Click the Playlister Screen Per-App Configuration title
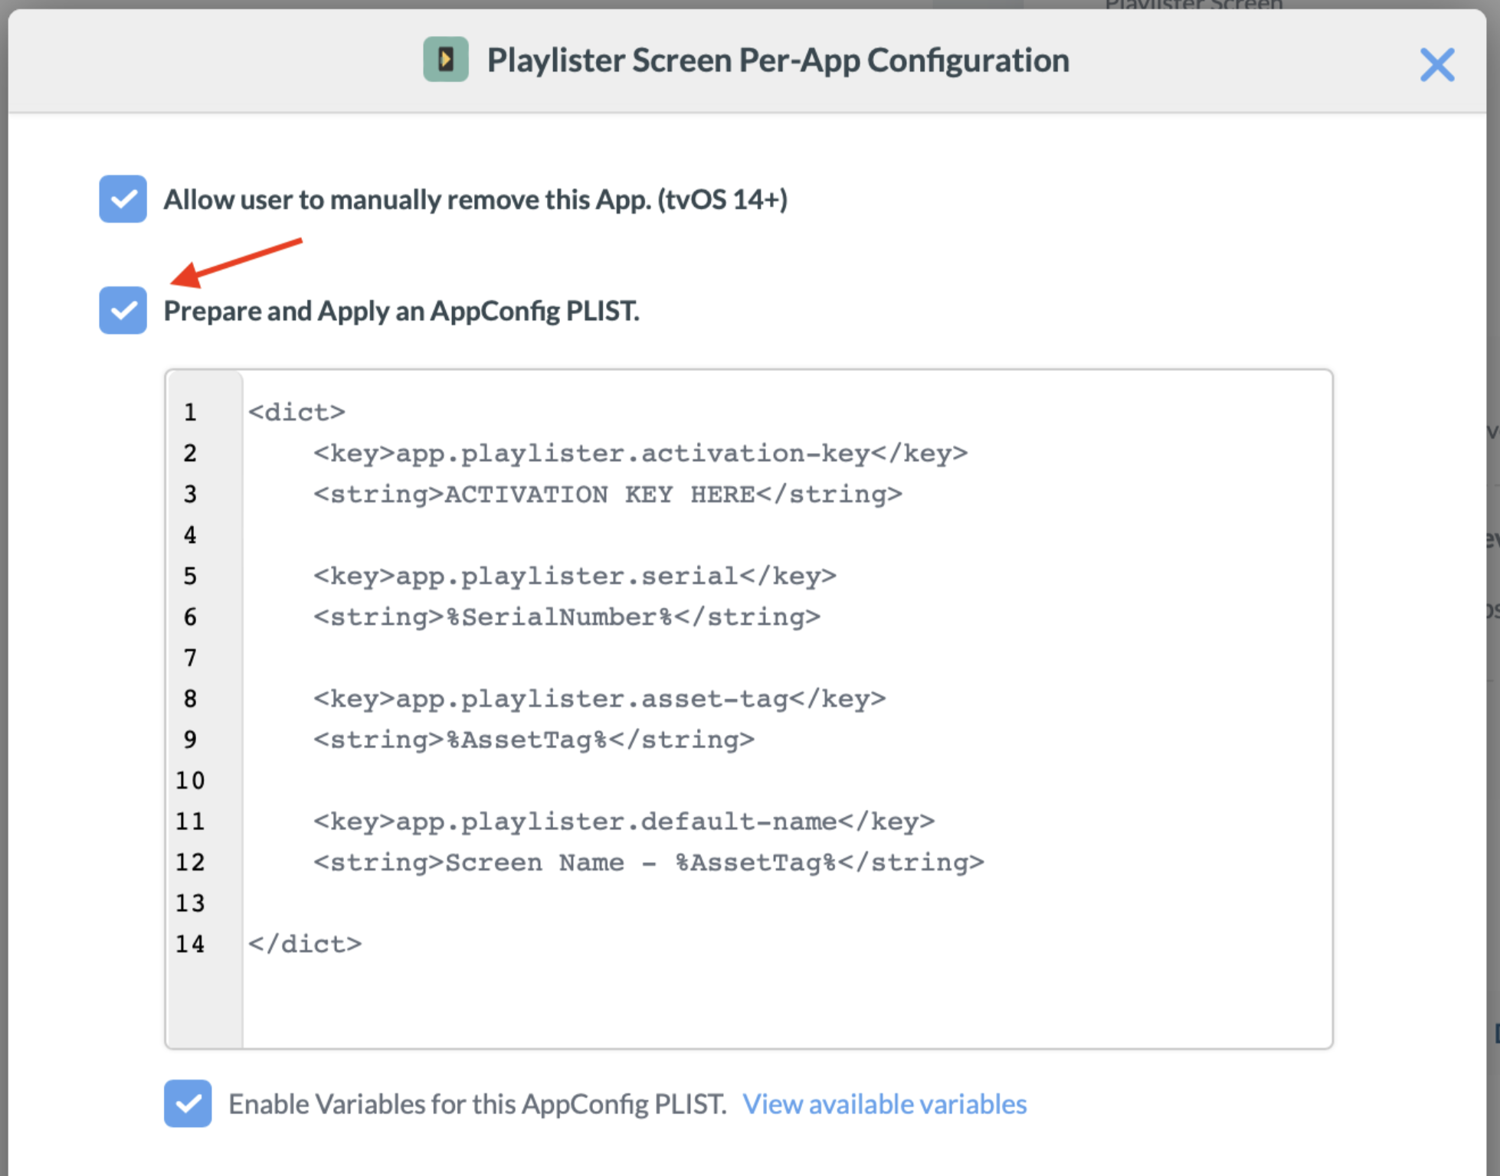Screen dimensions: 1500x1176 [x=778, y=60]
